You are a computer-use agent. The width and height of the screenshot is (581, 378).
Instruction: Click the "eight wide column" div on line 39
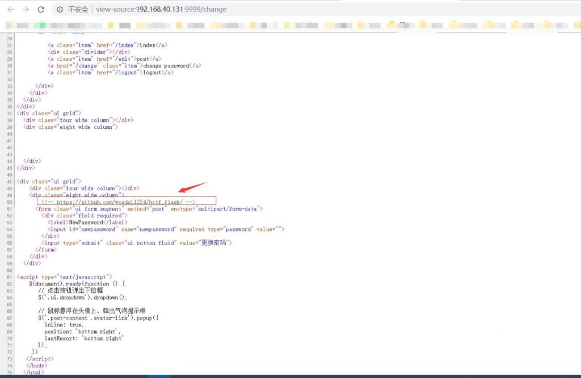70,127
